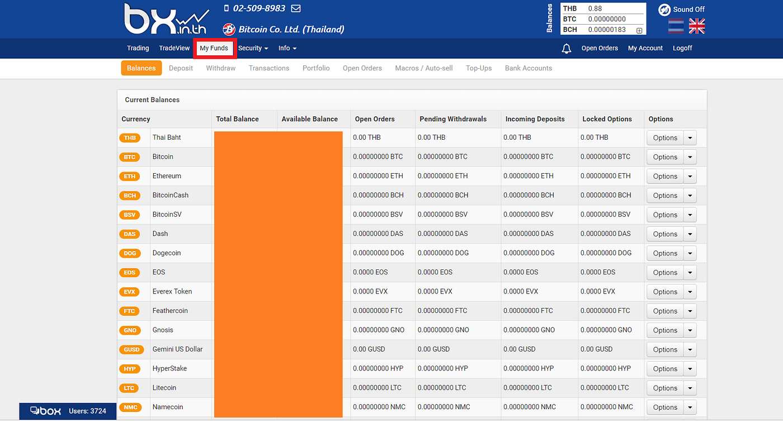This screenshot has height=422, width=783.
Task: Click the BX.in.th logo
Action: (167, 20)
